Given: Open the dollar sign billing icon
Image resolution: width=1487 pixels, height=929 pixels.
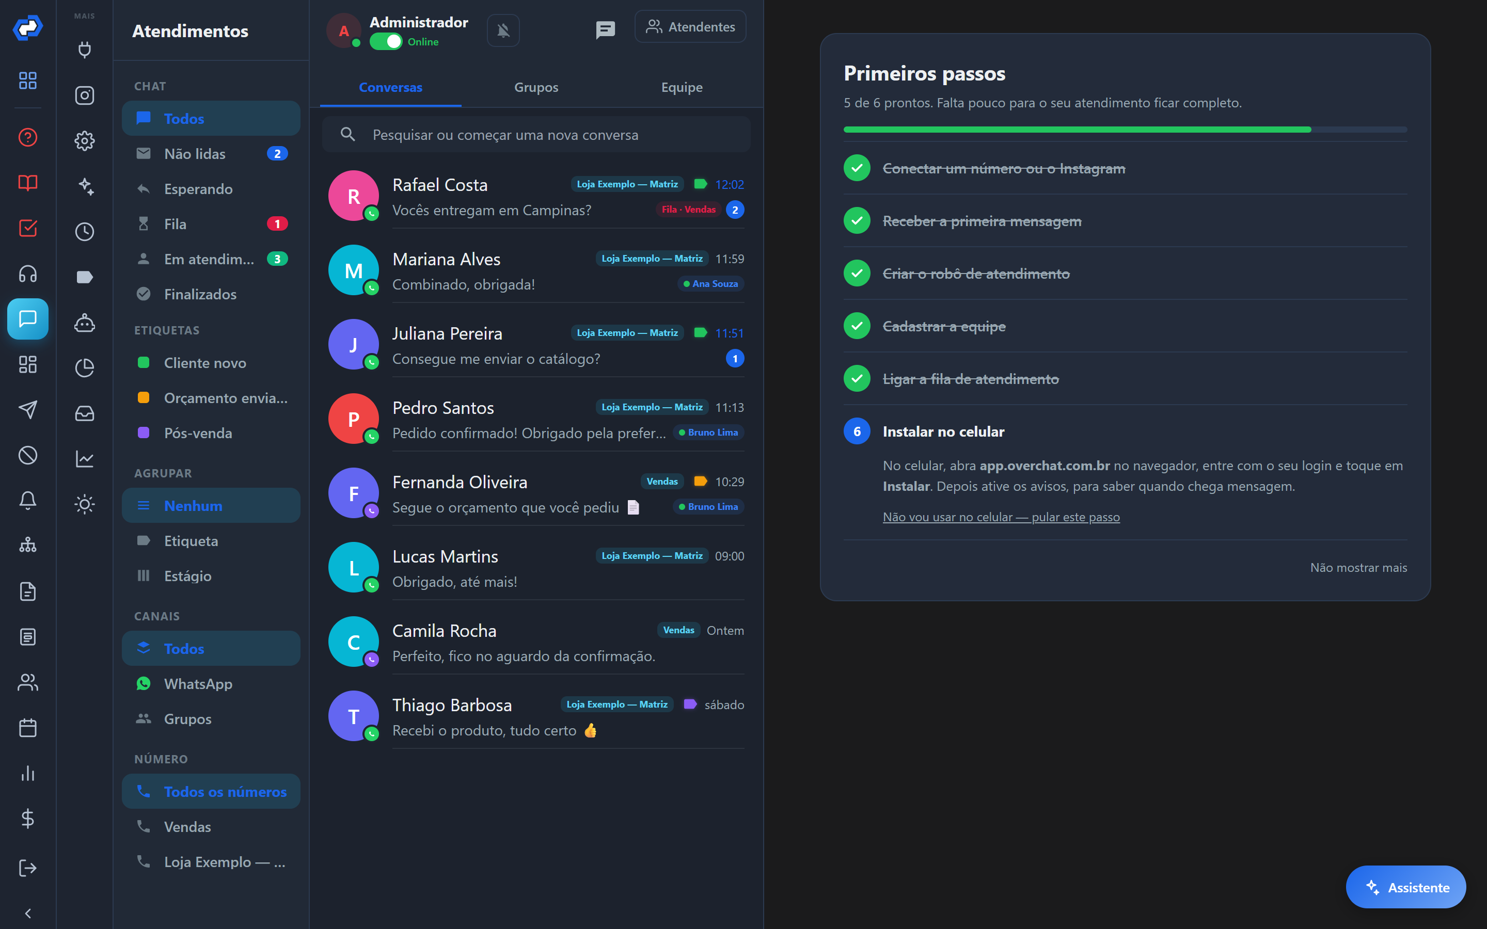Looking at the screenshot, I should (28, 819).
